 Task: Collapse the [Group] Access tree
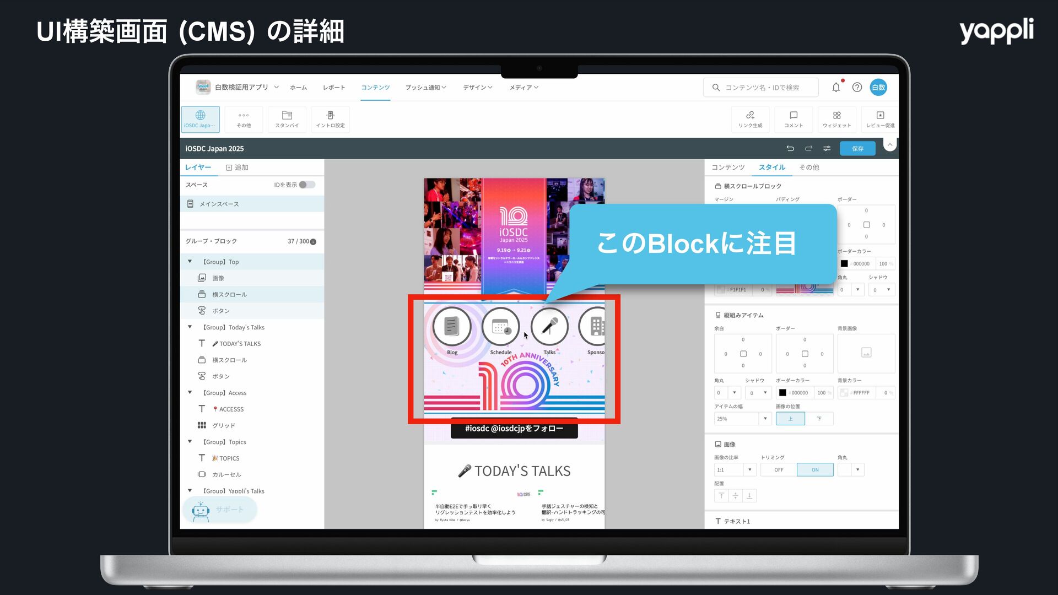pos(190,393)
